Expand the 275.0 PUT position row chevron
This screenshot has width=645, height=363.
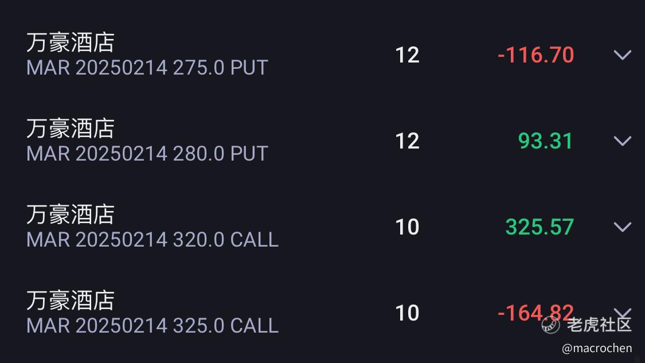(623, 54)
